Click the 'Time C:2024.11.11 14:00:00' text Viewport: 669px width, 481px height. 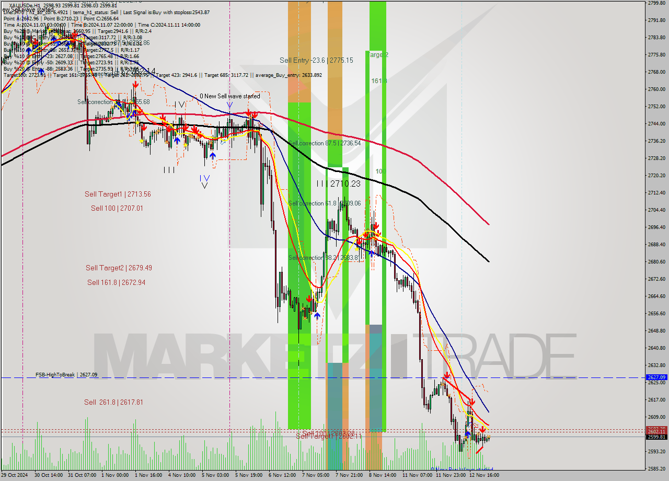click(x=168, y=25)
